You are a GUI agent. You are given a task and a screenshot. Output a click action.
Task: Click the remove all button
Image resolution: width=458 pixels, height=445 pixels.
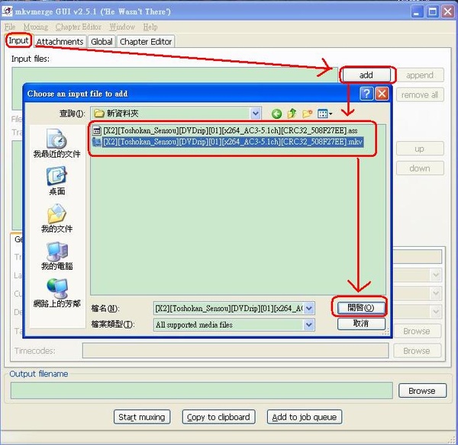420,94
